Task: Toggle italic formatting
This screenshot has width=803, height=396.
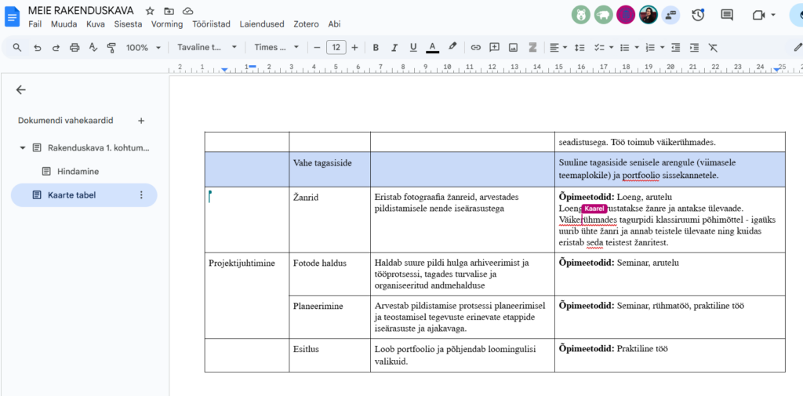Action: tap(394, 48)
